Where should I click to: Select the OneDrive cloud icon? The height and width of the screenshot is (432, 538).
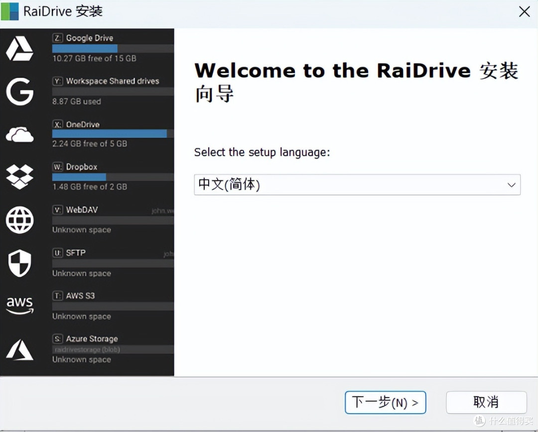pos(19,133)
